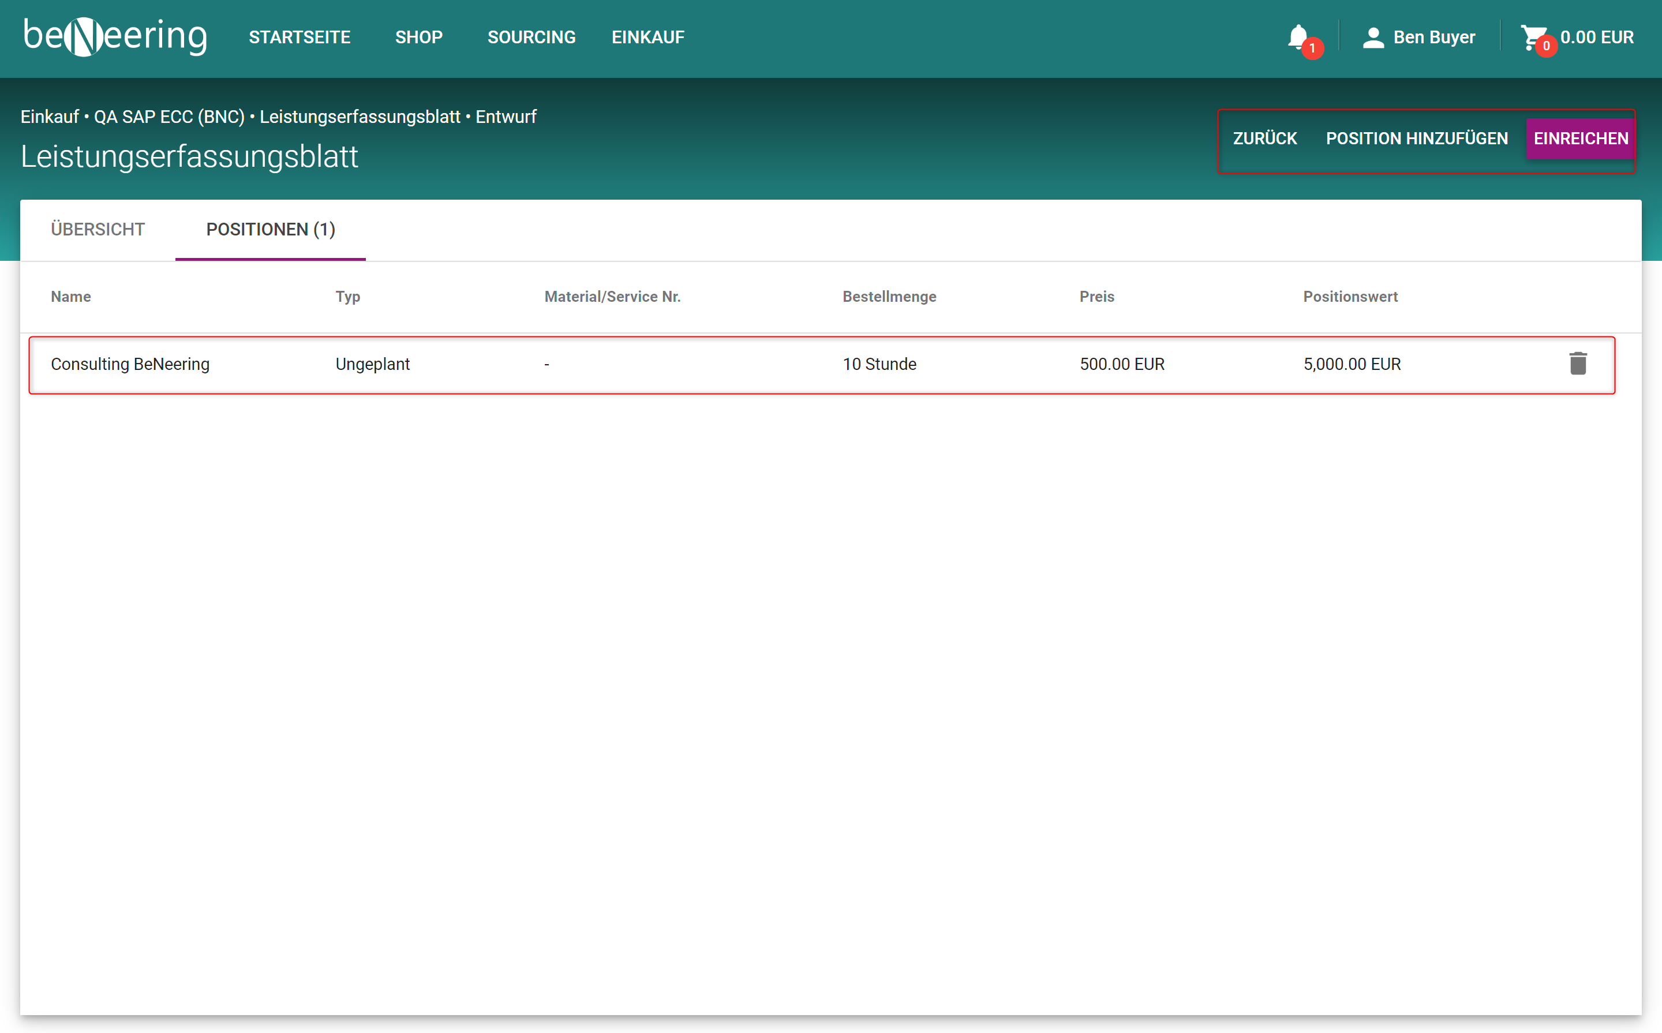The width and height of the screenshot is (1662, 1033).
Task: Delete the Consulting BeNeering position
Action: tap(1577, 364)
